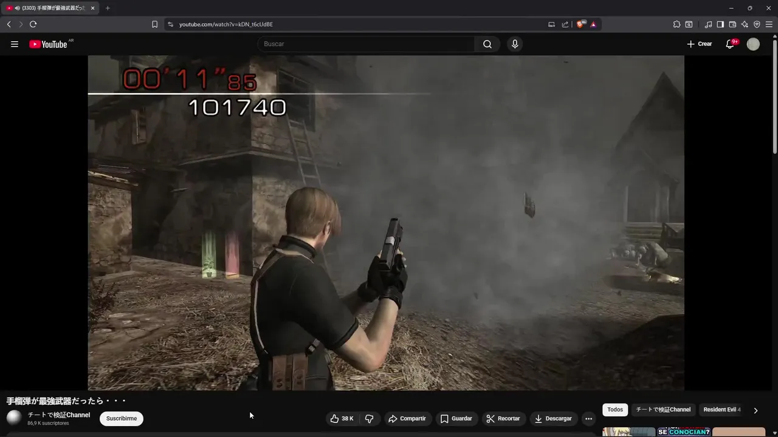Click the video title text
Screen dimensions: 778x437
66,401
